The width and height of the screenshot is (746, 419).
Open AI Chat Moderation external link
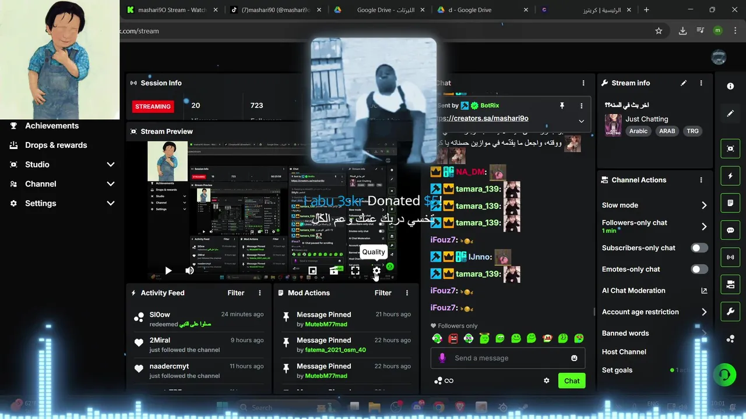click(x=704, y=291)
